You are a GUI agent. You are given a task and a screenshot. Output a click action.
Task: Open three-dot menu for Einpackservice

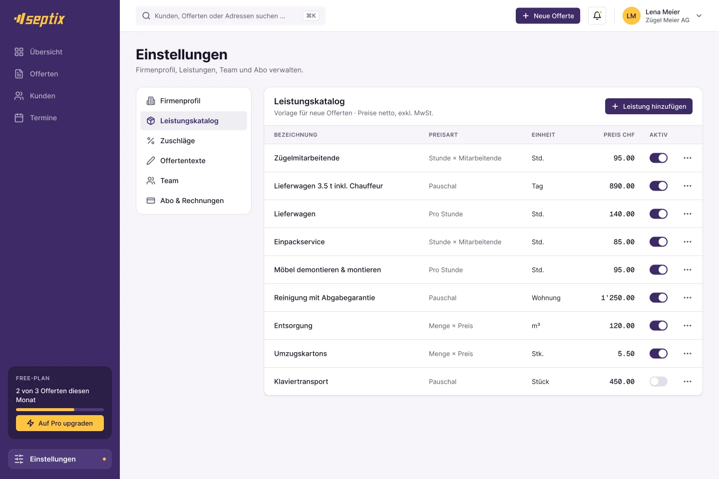click(688, 242)
